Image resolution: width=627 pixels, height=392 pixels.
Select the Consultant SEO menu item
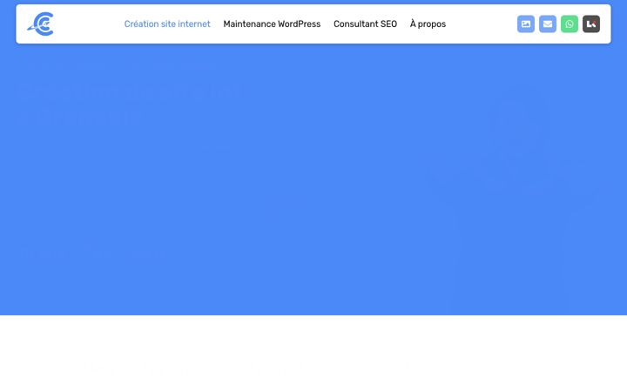click(x=365, y=24)
